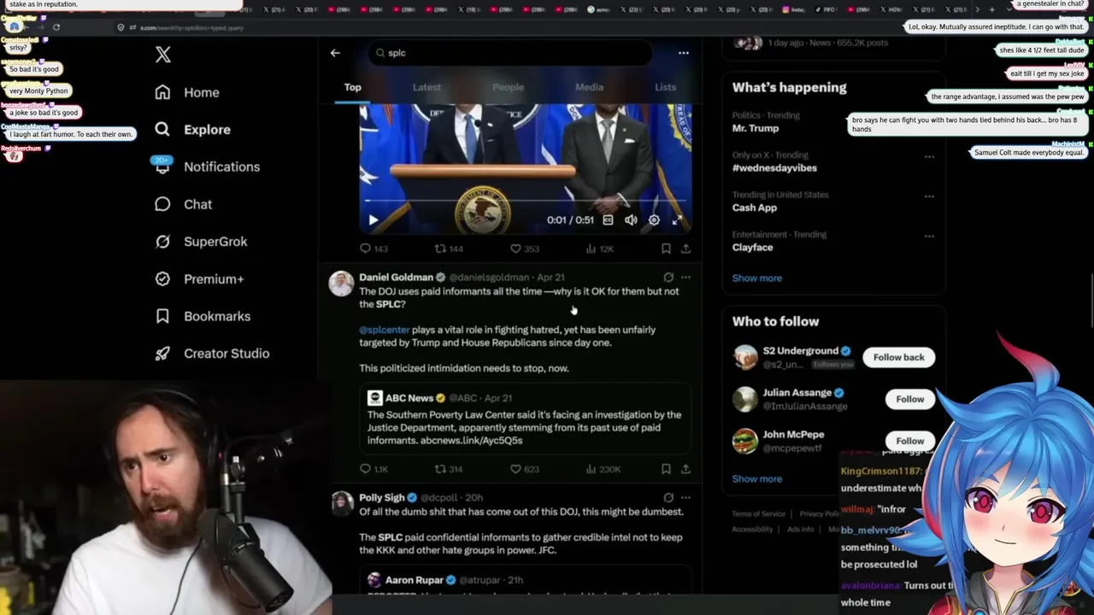Open Daniel Goldman's profile name link
The width and height of the screenshot is (1094, 615).
[396, 278]
